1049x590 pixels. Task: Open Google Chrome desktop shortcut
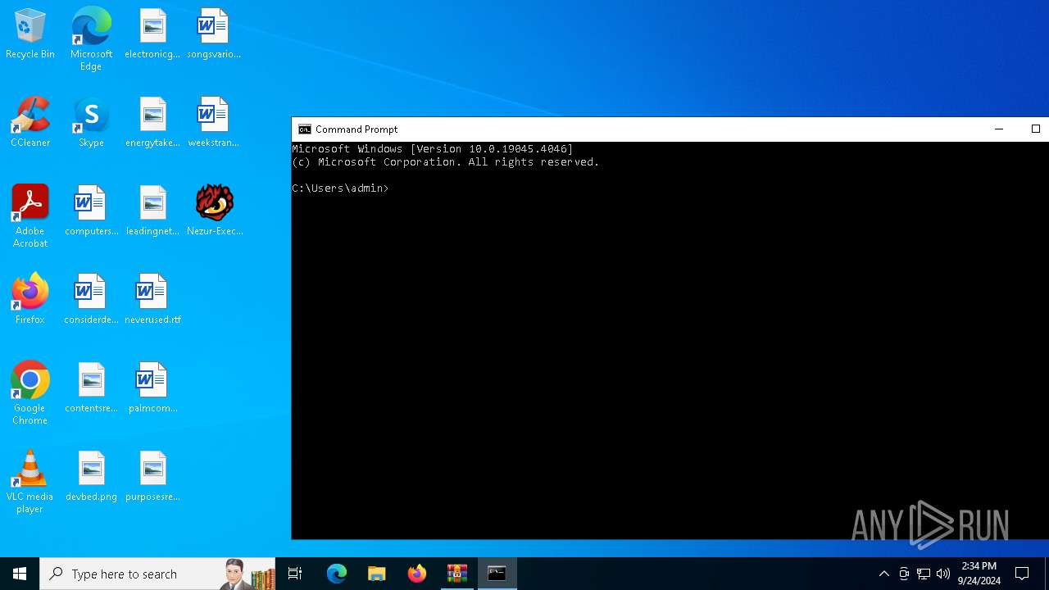point(30,393)
